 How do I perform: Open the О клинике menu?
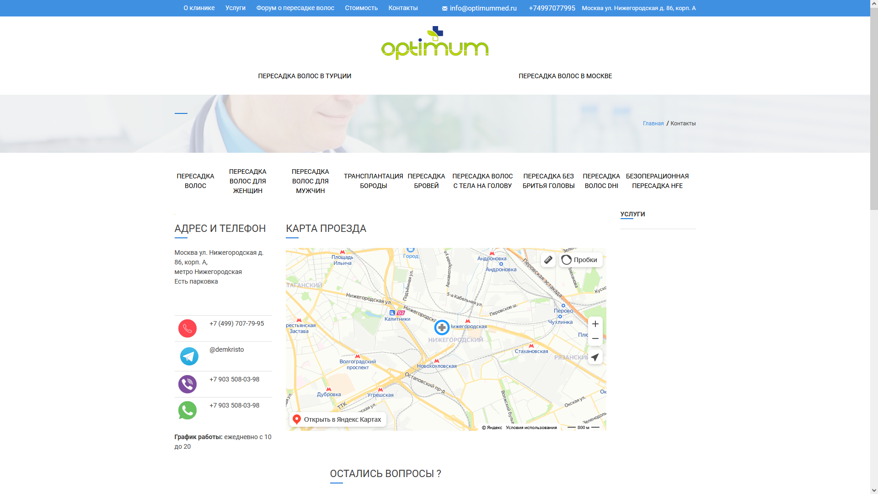click(199, 8)
